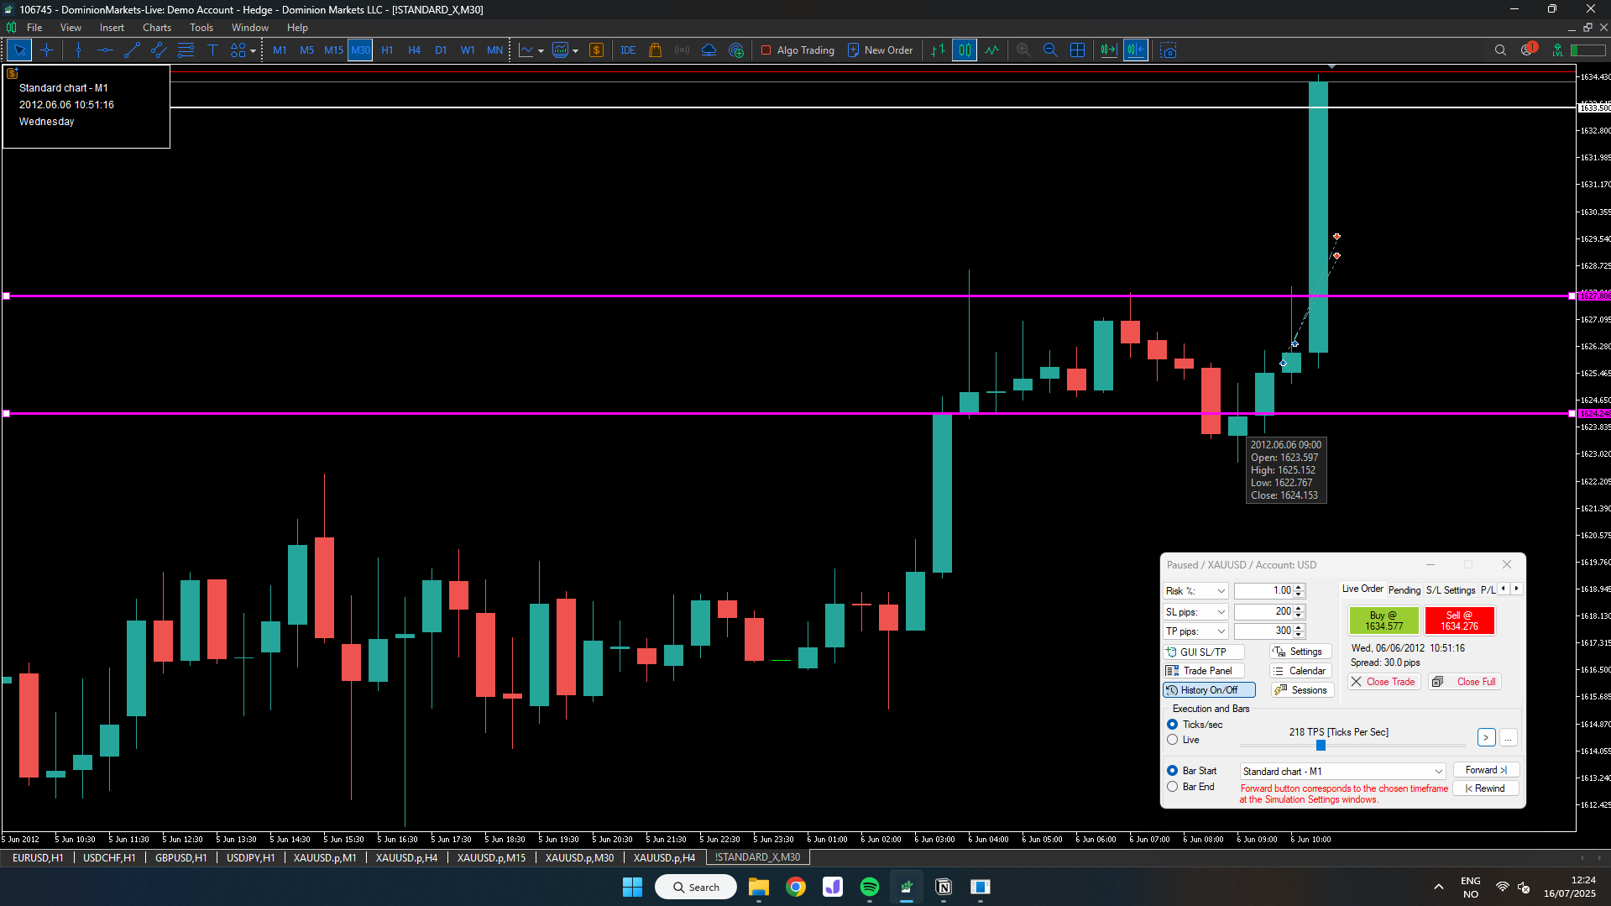
Task: Expand the indicators list dropdown
Action: (x=541, y=50)
